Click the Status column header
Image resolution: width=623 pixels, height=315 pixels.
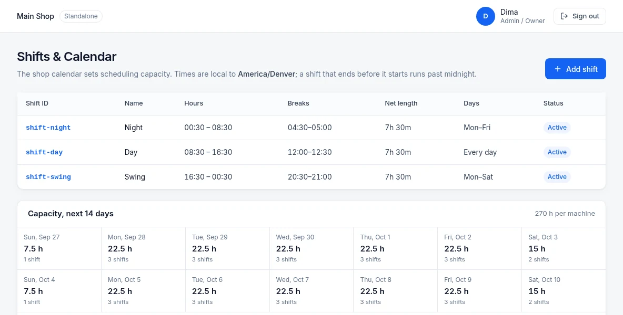553,103
